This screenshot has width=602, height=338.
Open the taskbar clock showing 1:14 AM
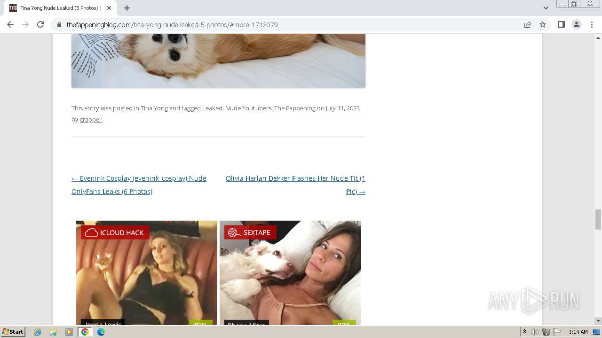578,332
